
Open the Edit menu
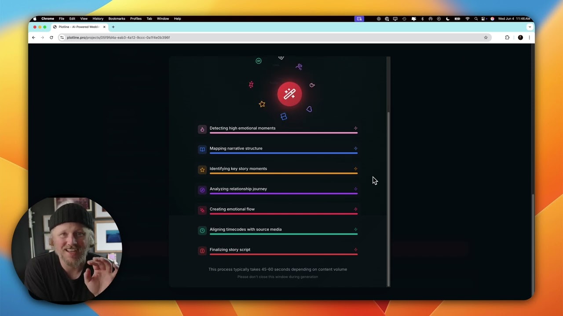tap(72, 18)
